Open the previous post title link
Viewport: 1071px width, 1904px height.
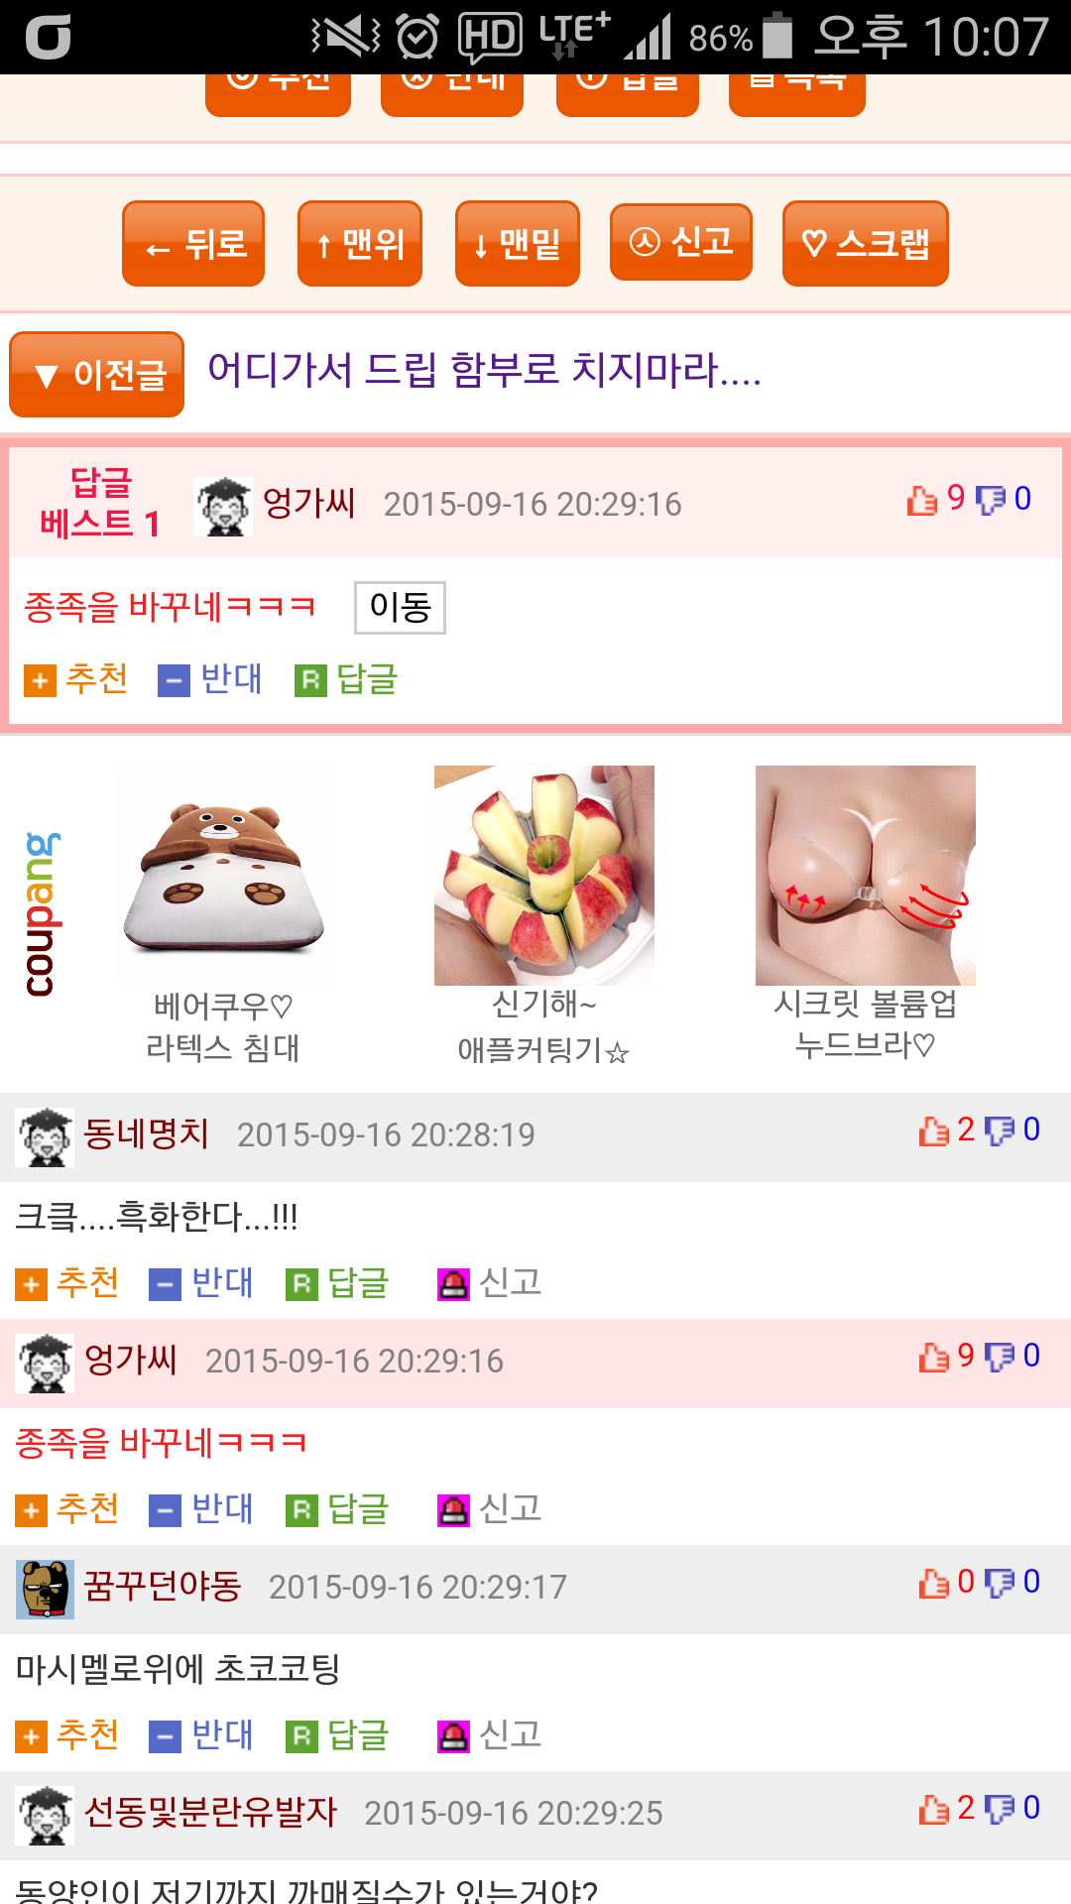pos(484,370)
